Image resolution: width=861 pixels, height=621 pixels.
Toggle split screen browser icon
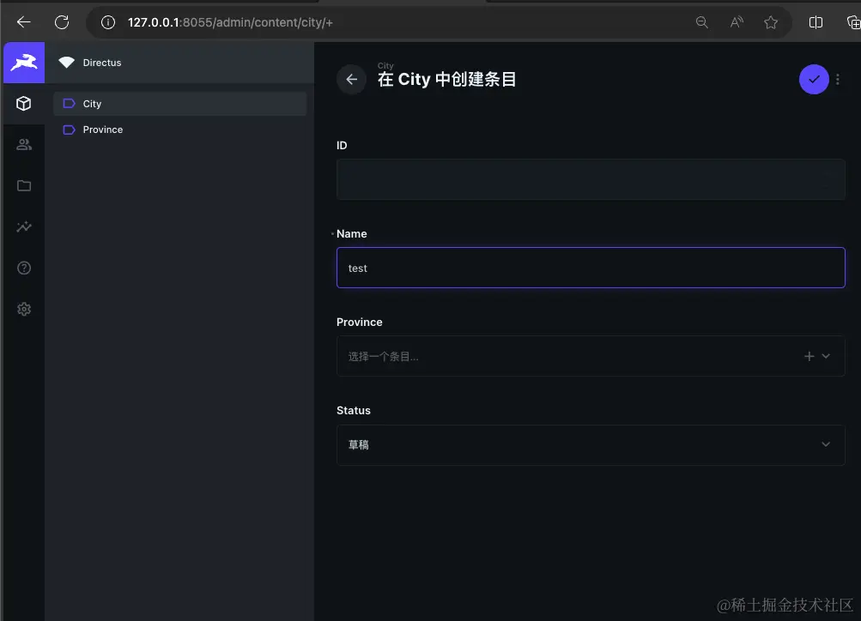(816, 22)
